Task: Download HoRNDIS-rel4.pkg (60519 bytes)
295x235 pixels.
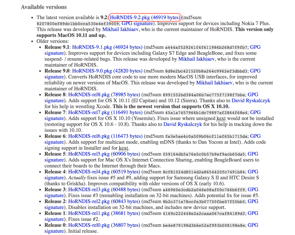Action: (104, 172)
